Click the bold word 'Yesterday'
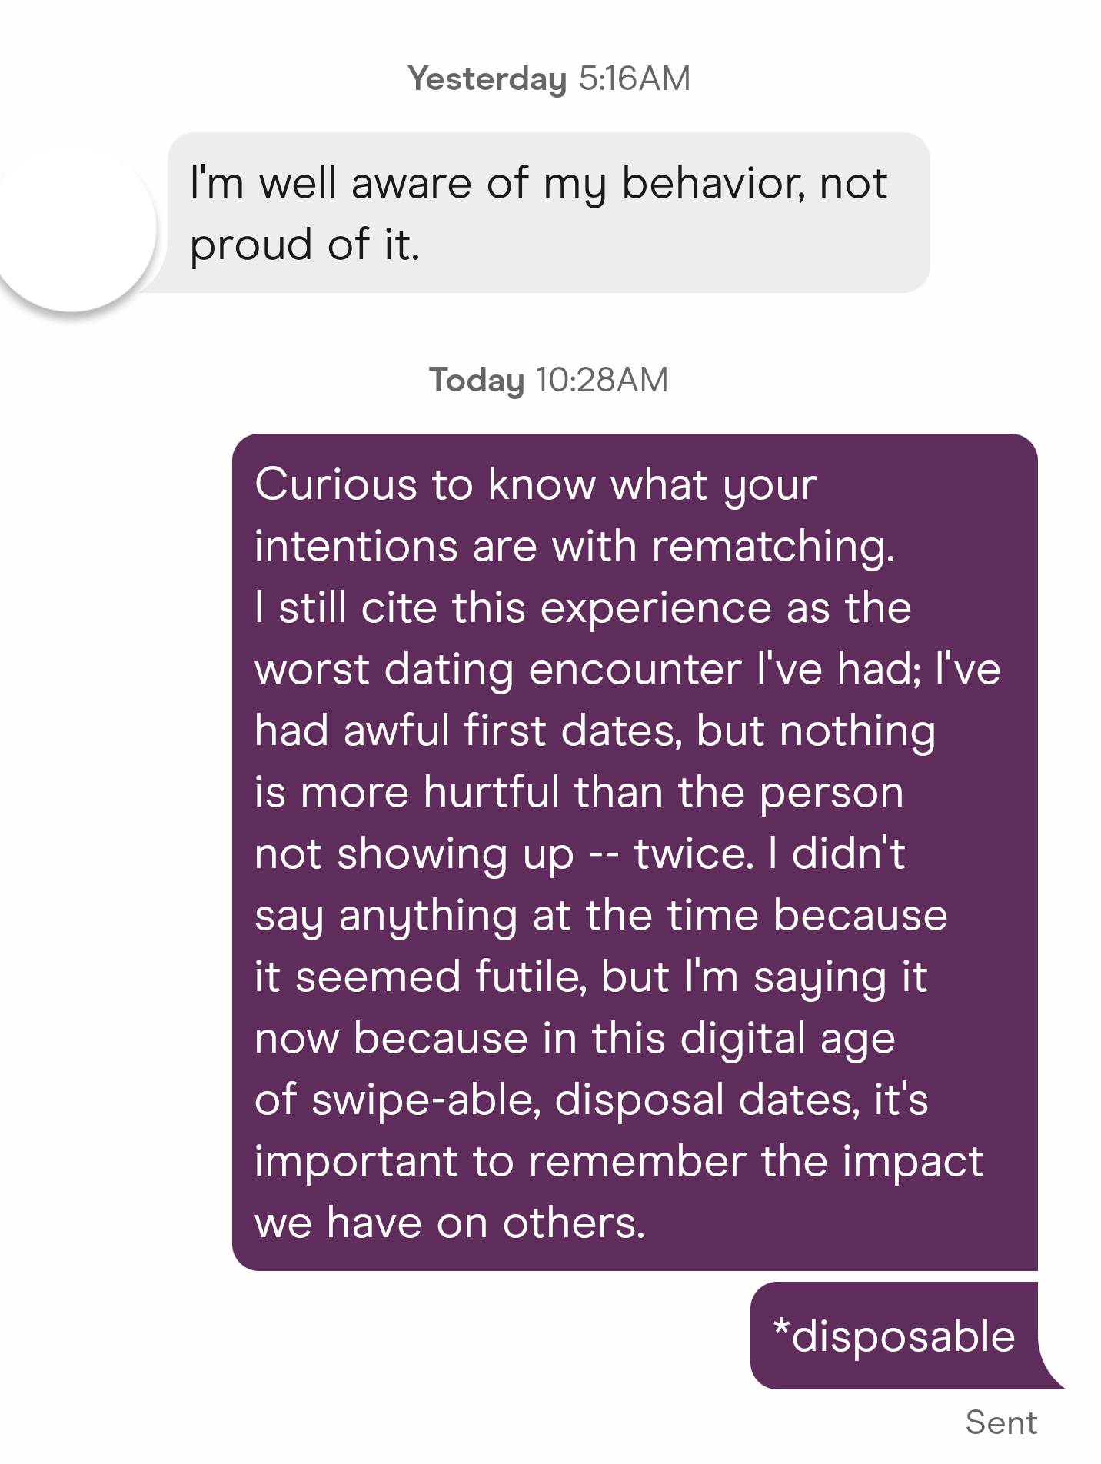This screenshot has width=1101, height=1464. pyautogui.click(x=487, y=78)
